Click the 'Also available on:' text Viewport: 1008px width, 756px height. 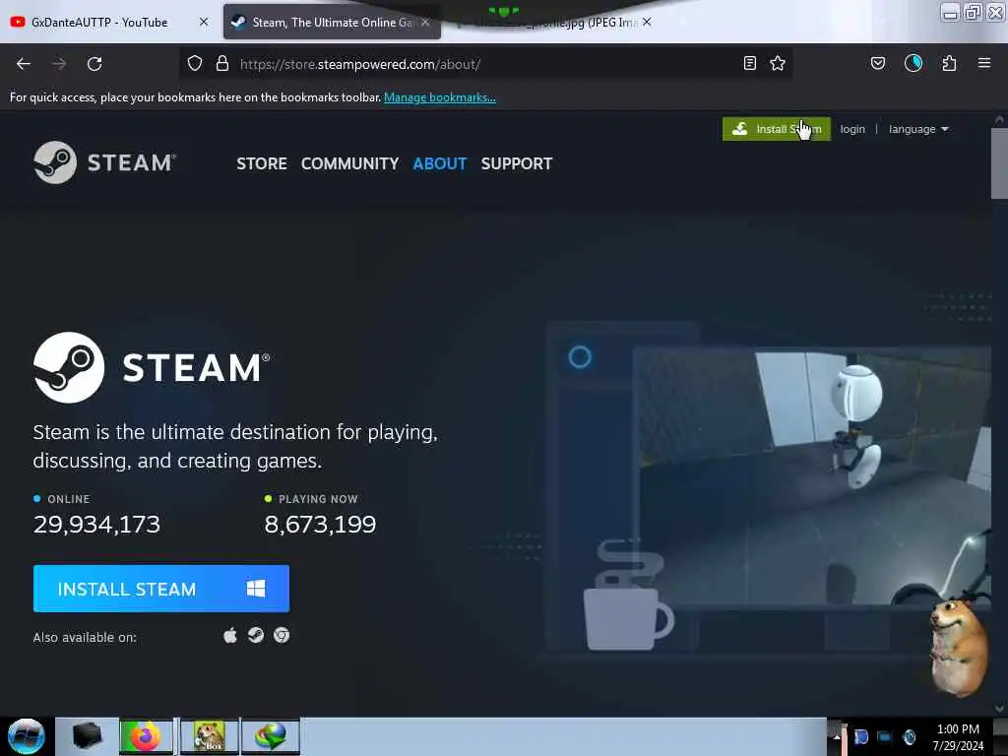pos(85,637)
